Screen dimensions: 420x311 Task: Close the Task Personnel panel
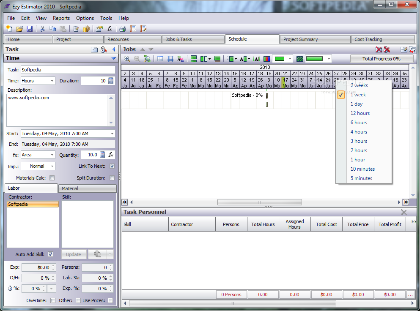point(404,212)
